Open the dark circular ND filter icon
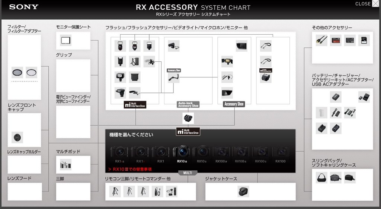This screenshot has width=381, height=209. coord(17,73)
